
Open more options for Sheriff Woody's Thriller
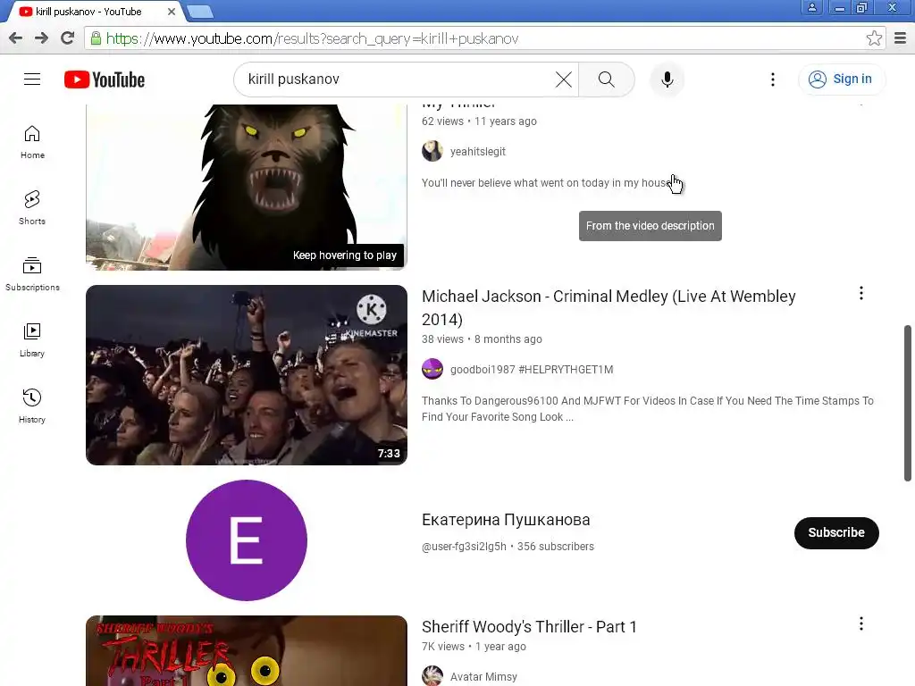pyautogui.click(x=860, y=623)
